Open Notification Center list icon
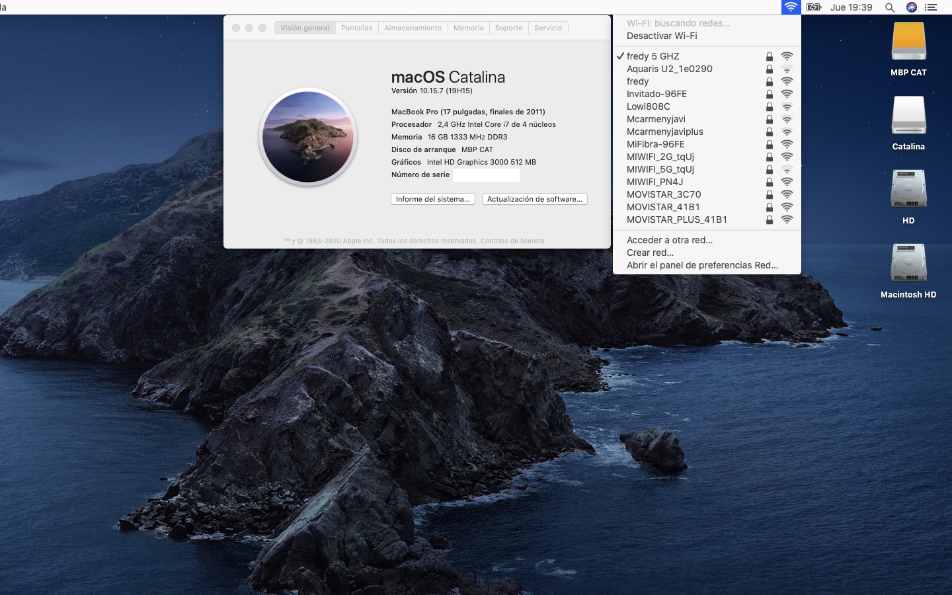 [931, 7]
